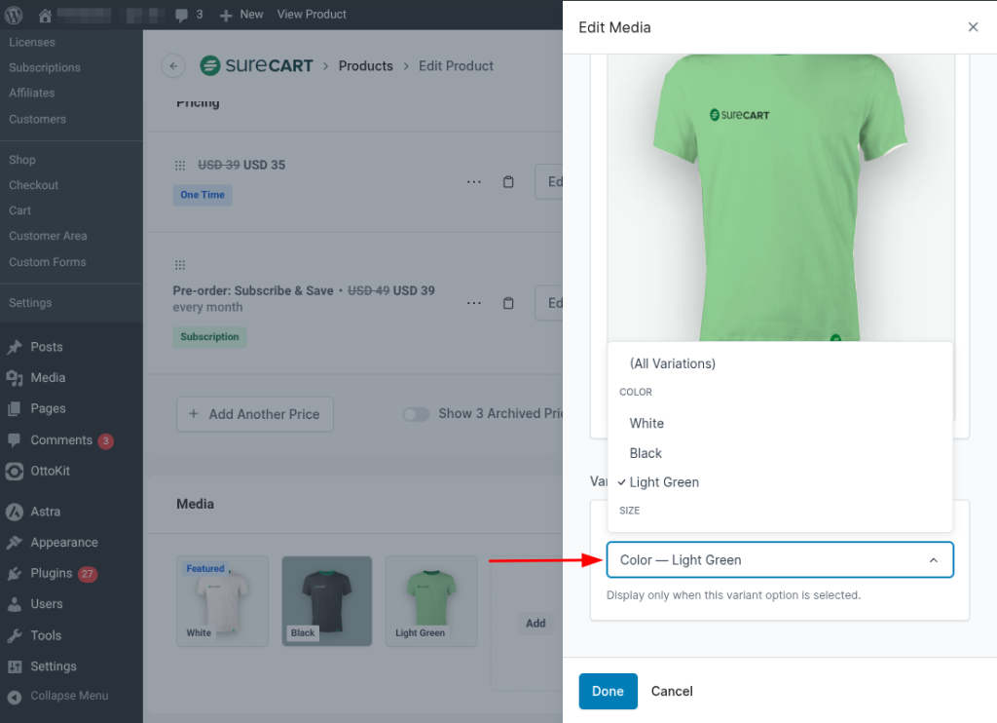The height and width of the screenshot is (723, 997).
Task: Copy the one-time USD 35 price
Action: pos(508,182)
